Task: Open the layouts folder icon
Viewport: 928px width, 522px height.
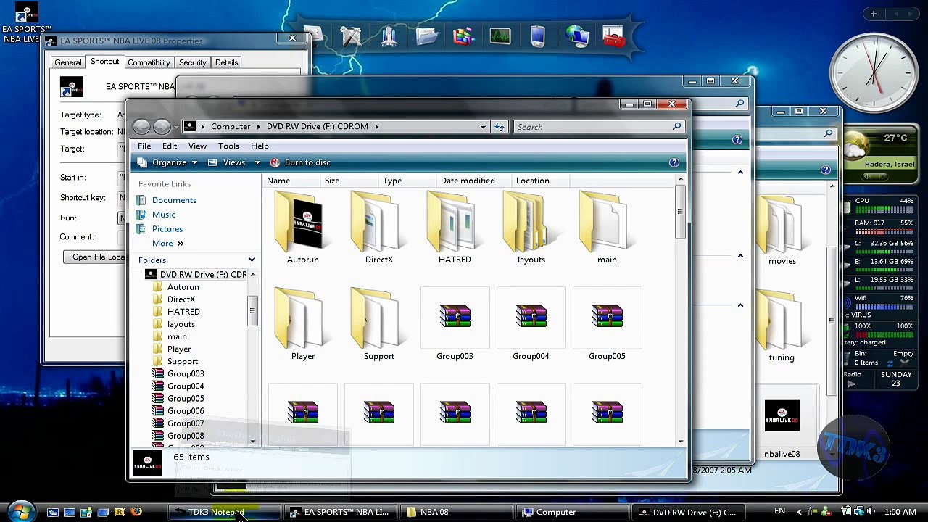Action: coord(531,223)
